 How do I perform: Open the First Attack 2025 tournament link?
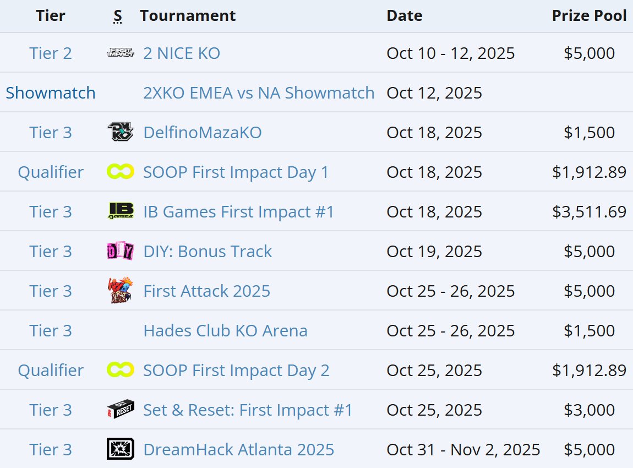click(207, 291)
